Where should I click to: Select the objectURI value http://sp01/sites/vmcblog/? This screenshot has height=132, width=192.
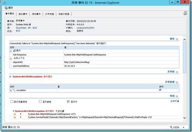pos(77,62)
